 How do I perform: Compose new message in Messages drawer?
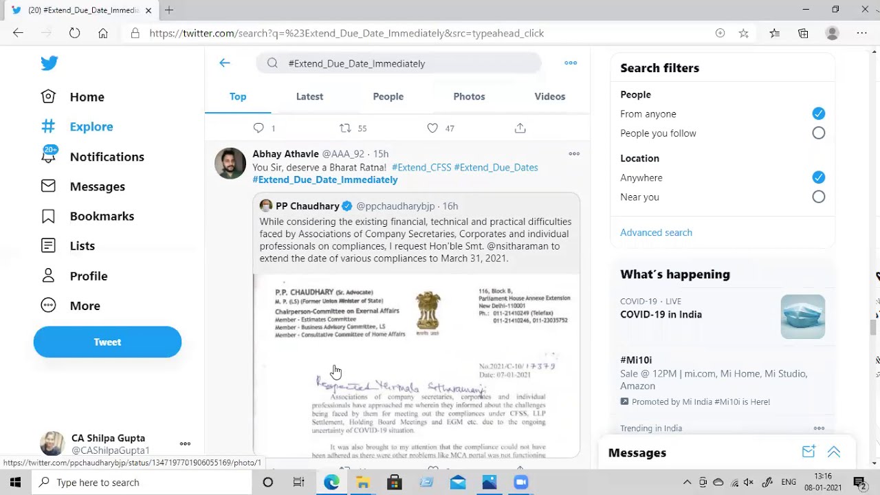pos(808,452)
